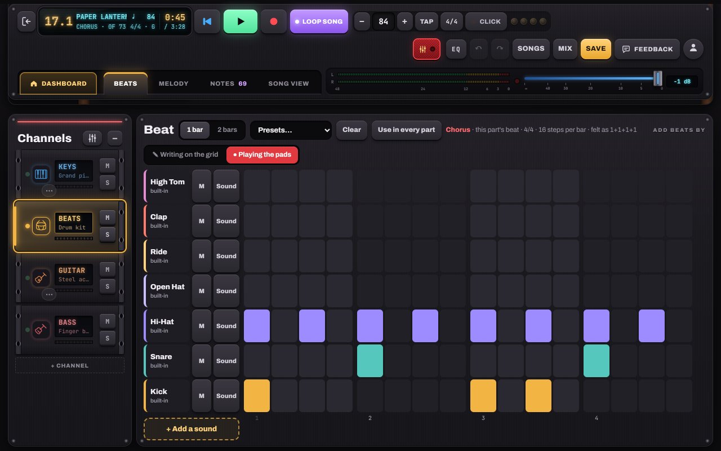Mute the Snare row
Image resolution: width=721 pixels, height=451 pixels.
(202, 361)
